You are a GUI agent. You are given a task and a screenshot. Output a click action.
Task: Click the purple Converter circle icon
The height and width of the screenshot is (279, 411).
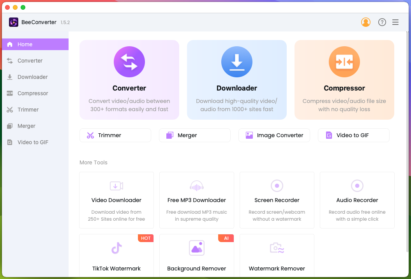pos(129,62)
